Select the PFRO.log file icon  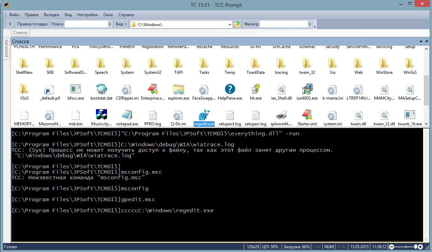click(153, 115)
